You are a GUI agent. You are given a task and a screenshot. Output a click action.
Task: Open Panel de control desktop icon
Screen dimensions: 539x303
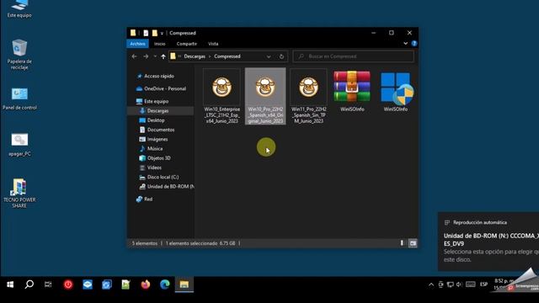[x=19, y=98]
